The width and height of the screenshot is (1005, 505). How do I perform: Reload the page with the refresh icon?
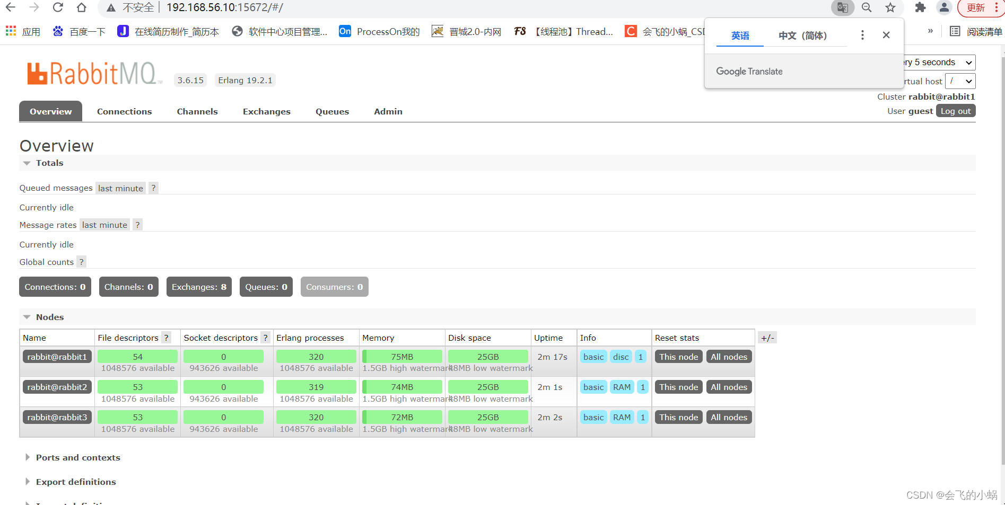point(58,7)
